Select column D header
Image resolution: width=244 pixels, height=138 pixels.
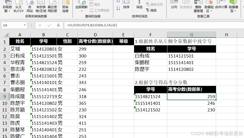pyautogui.click(x=95, y=35)
